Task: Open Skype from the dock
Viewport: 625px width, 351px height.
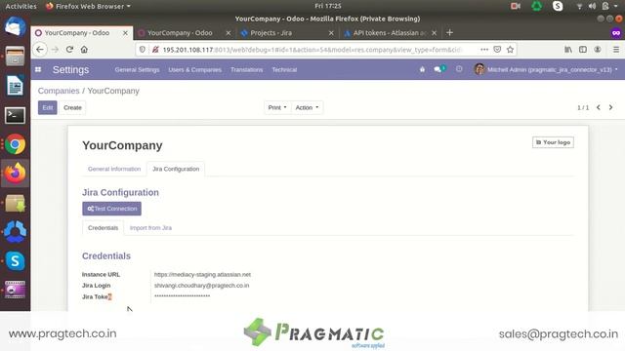Action: [x=16, y=261]
